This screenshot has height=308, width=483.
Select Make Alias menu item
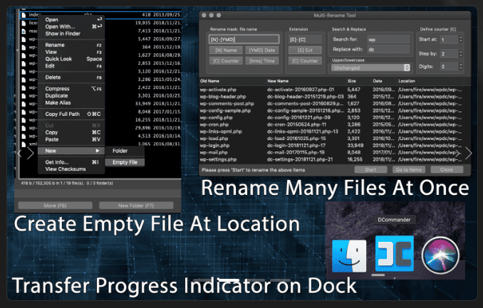point(71,102)
